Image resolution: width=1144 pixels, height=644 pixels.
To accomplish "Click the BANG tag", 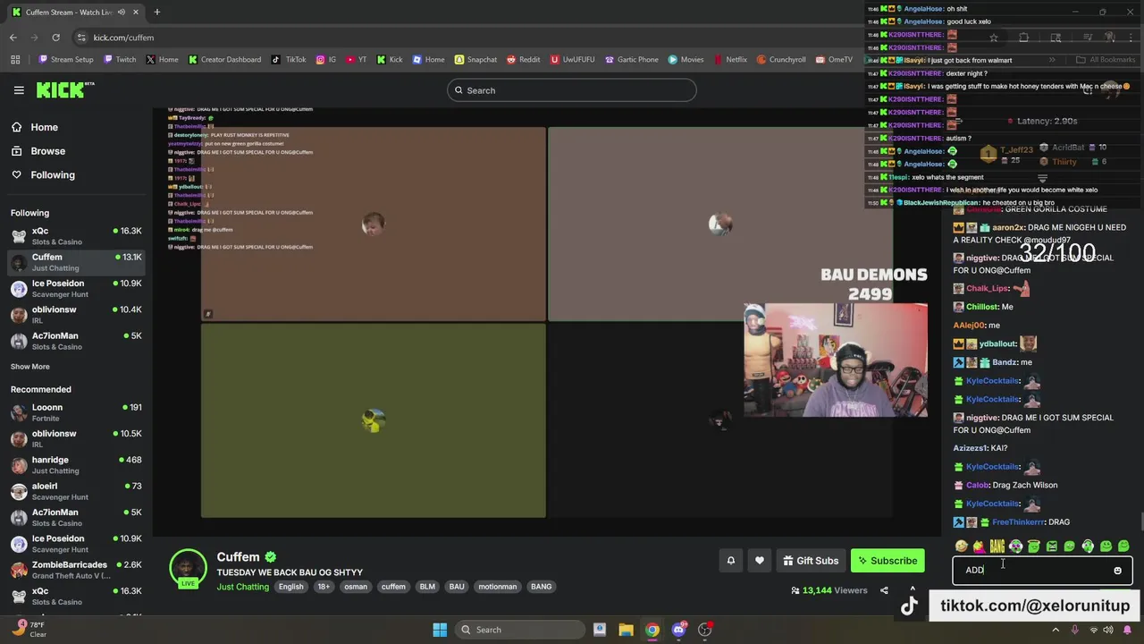I will pos(542,587).
